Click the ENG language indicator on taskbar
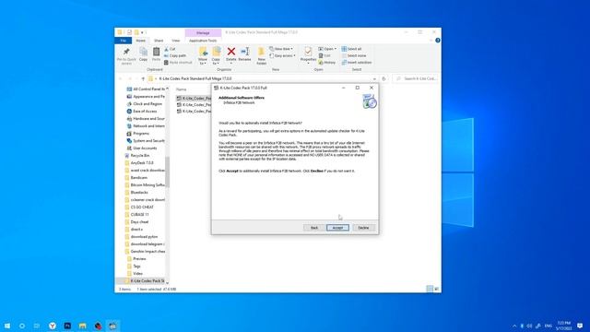590x332 pixels. click(549, 326)
